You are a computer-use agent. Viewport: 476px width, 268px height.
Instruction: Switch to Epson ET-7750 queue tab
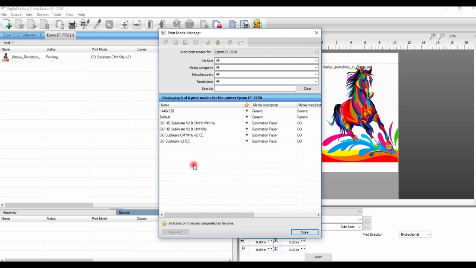point(60,35)
